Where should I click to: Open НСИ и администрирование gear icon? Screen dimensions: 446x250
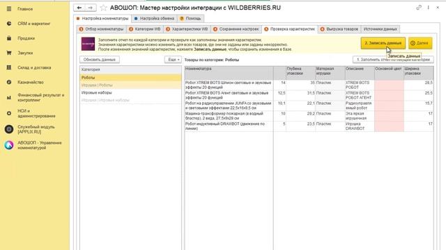(9, 113)
